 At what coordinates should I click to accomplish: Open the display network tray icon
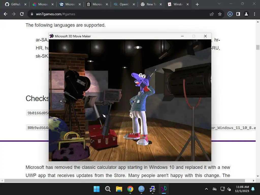click(x=222, y=189)
